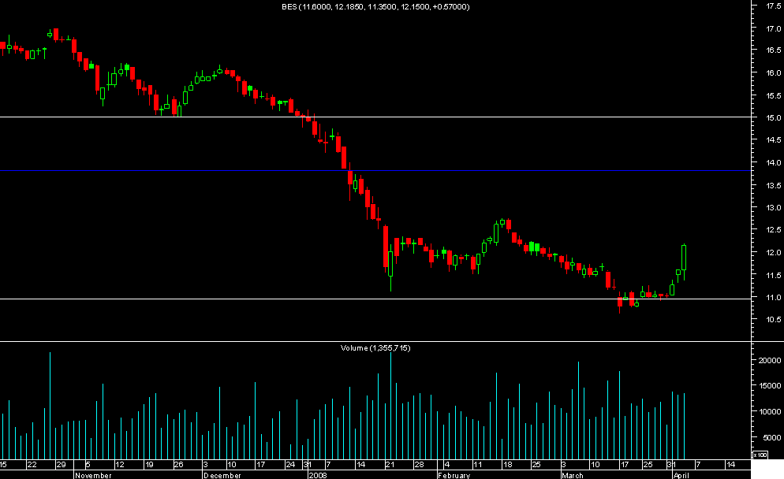Click the 10000 volume axis label
The image size is (784, 479).
770,412
